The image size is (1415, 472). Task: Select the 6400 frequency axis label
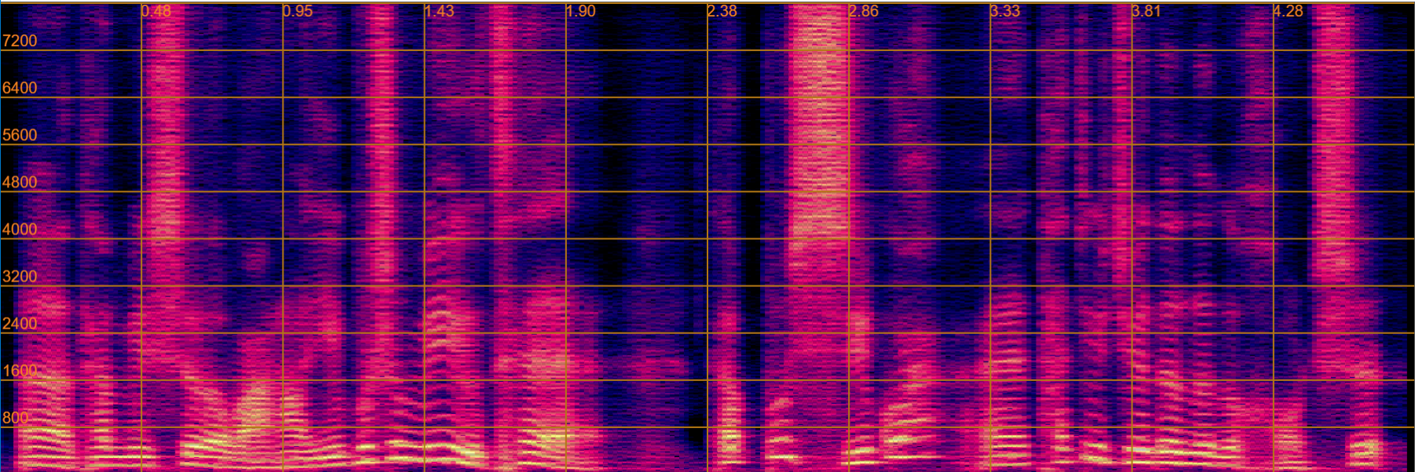[x=20, y=88]
